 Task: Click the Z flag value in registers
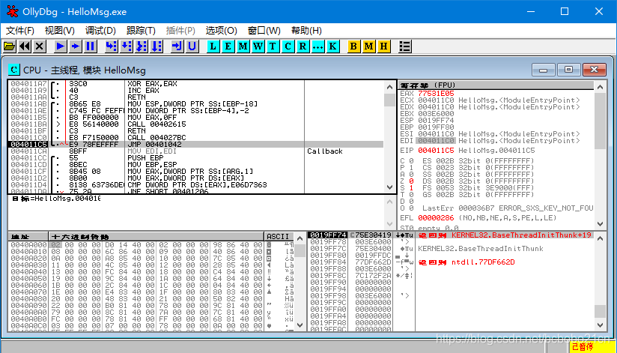[412, 181]
